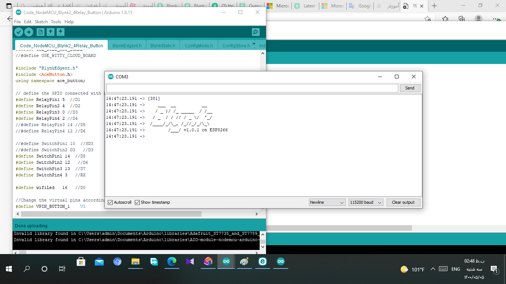
Task: Open File Explorer from taskbar
Action: pyautogui.click(x=135, y=262)
